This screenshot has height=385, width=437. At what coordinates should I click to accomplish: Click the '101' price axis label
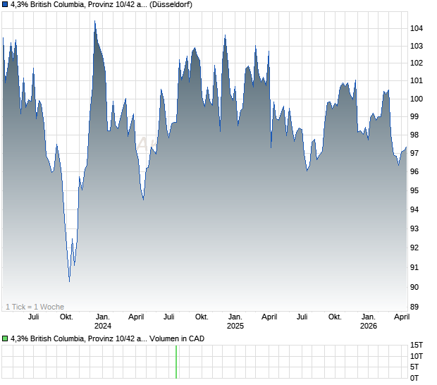417,81
